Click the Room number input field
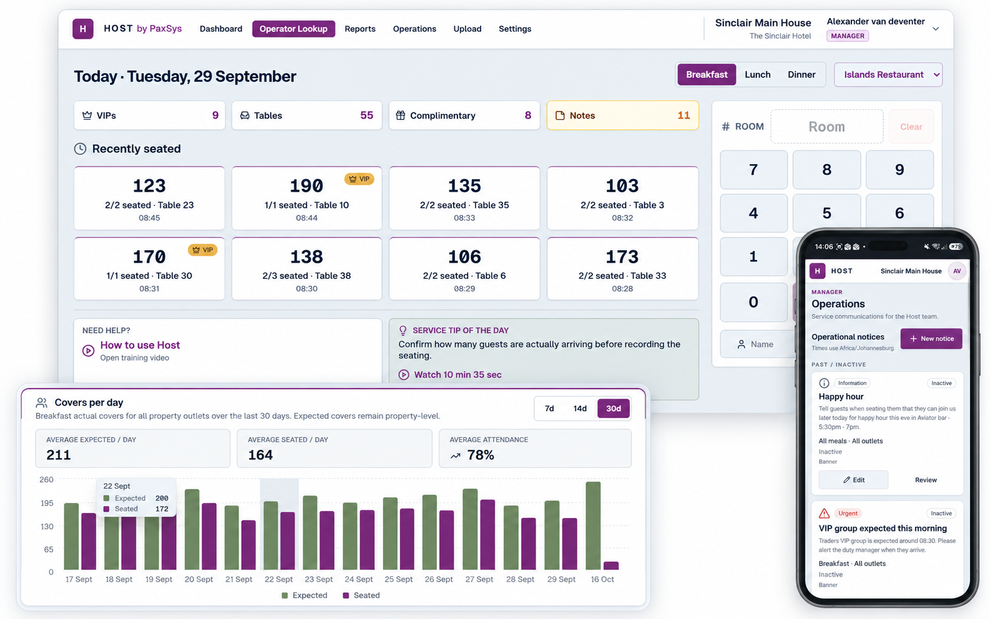Screen dimensions: 990x619 826,127
